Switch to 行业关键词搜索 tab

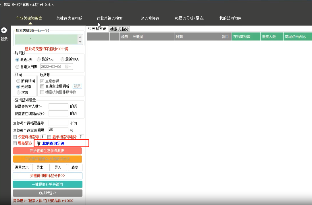(110, 18)
